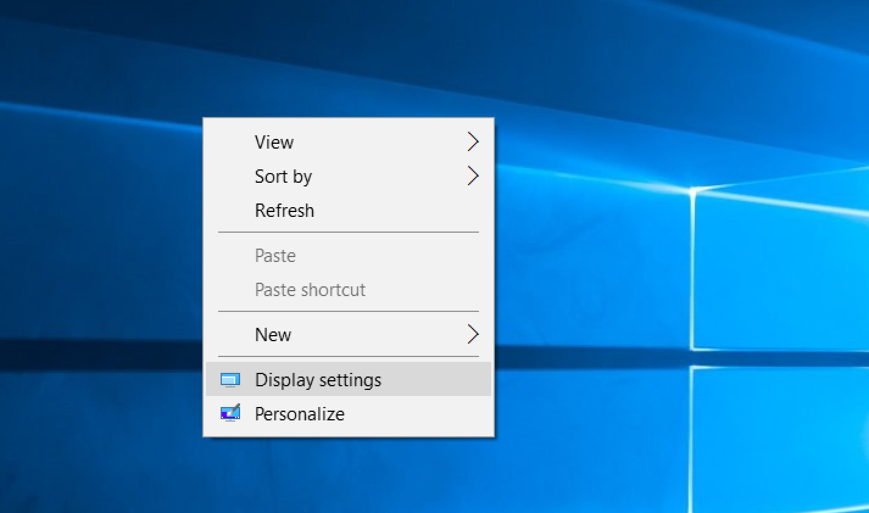Choose the Sort by menu entry
Screen dimensions: 869x513
click(283, 176)
